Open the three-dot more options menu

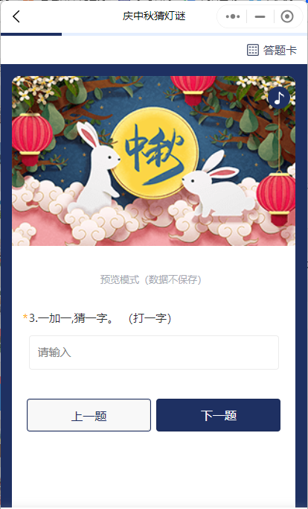[233, 16]
